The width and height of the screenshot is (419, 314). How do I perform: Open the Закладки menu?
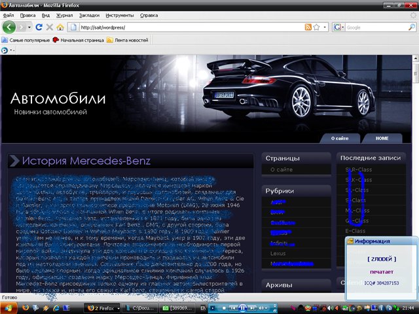[90, 14]
